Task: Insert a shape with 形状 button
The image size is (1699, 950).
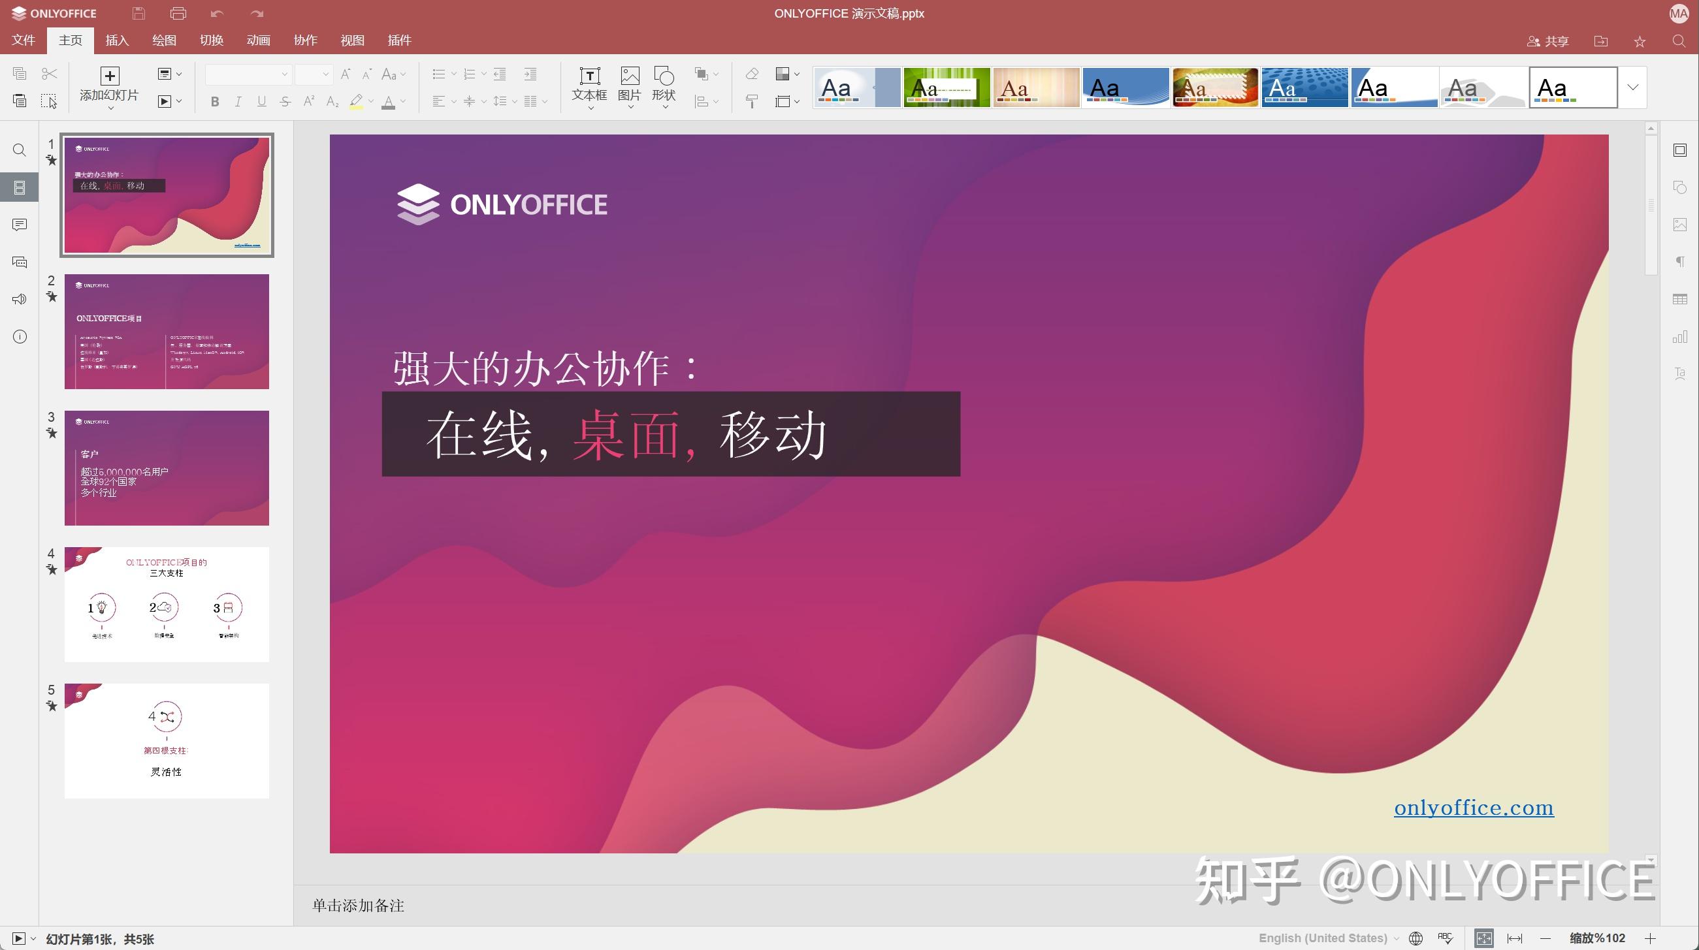Action: coord(664,87)
